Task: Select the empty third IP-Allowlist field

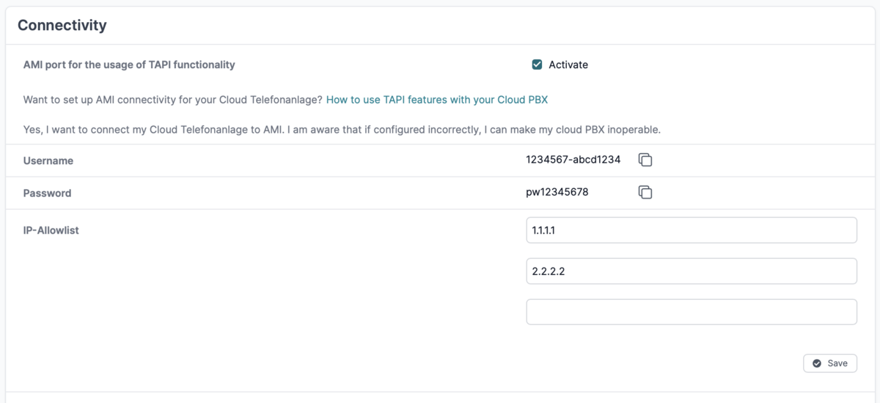Action: [x=692, y=311]
